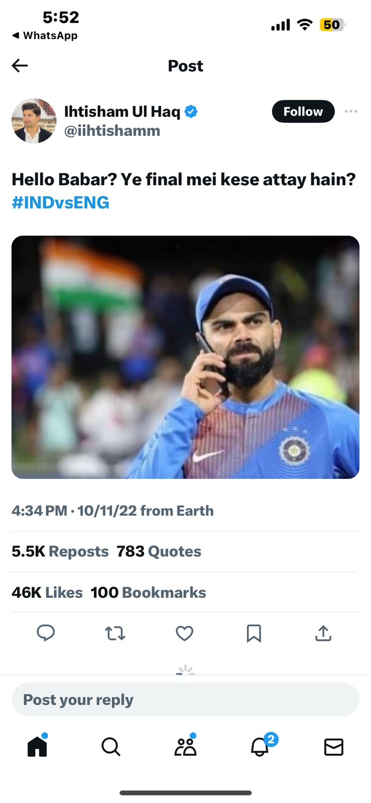Bookmark the post

coord(254,633)
